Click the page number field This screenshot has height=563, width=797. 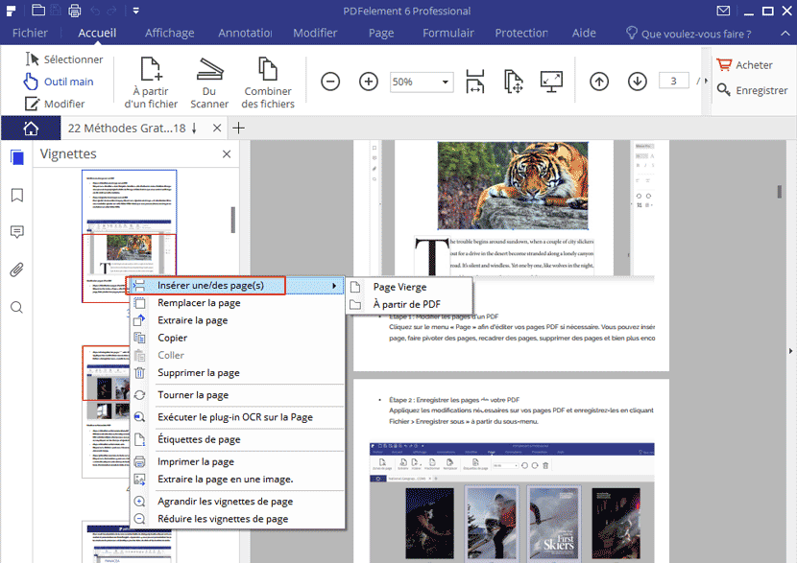(673, 81)
